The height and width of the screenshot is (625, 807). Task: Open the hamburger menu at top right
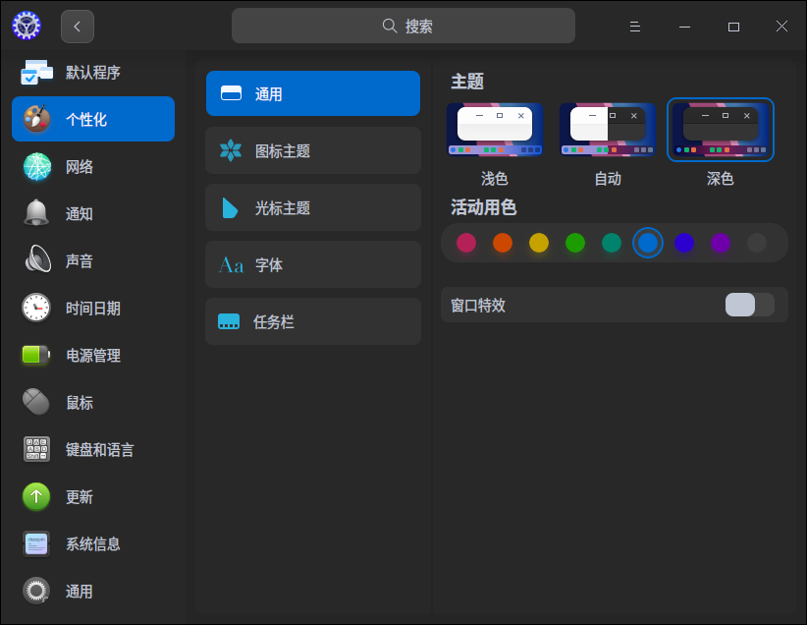(635, 26)
